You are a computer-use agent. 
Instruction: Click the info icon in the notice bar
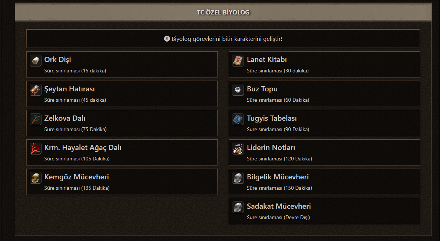[167, 39]
